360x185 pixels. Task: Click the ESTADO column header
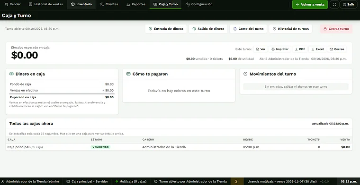pyautogui.click(x=97, y=140)
